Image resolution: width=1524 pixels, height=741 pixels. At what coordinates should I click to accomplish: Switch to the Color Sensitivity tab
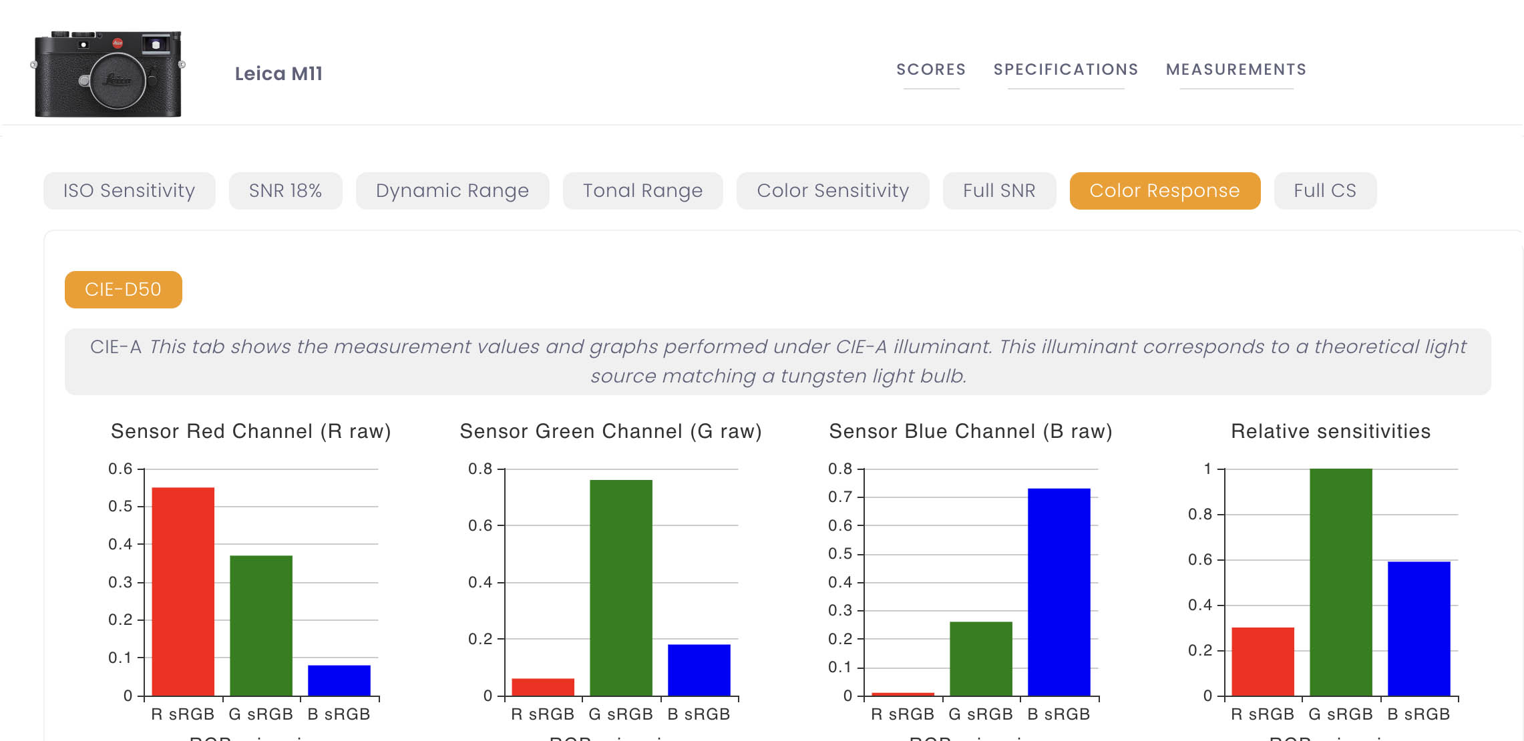(833, 191)
